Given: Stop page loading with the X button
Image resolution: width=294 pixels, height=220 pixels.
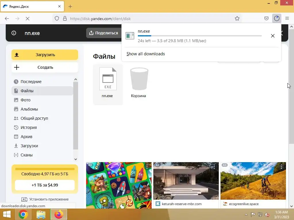Looking at the screenshot, I should pos(28,19).
